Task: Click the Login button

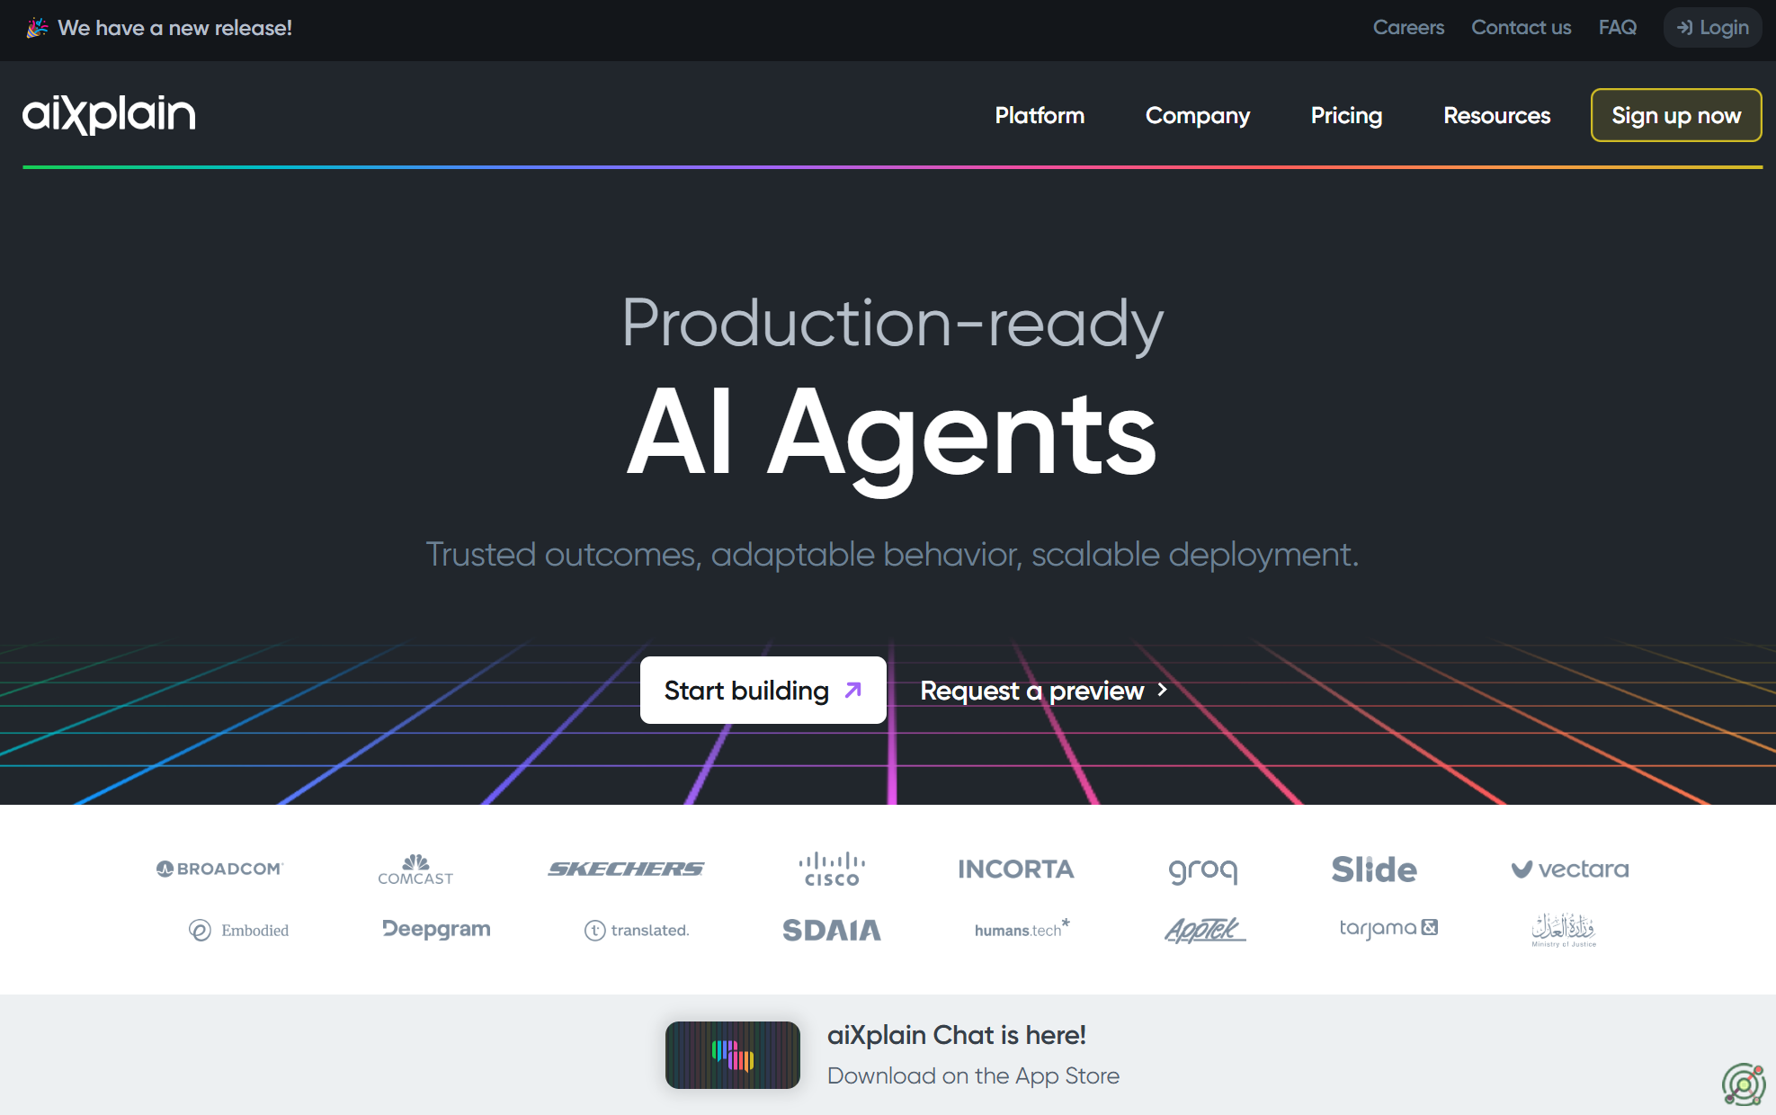Action: (x=1712, y=27)
